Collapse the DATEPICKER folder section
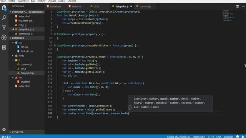This screenshot has width=246, height=138. pyautogui.click(x=10, y=38)
